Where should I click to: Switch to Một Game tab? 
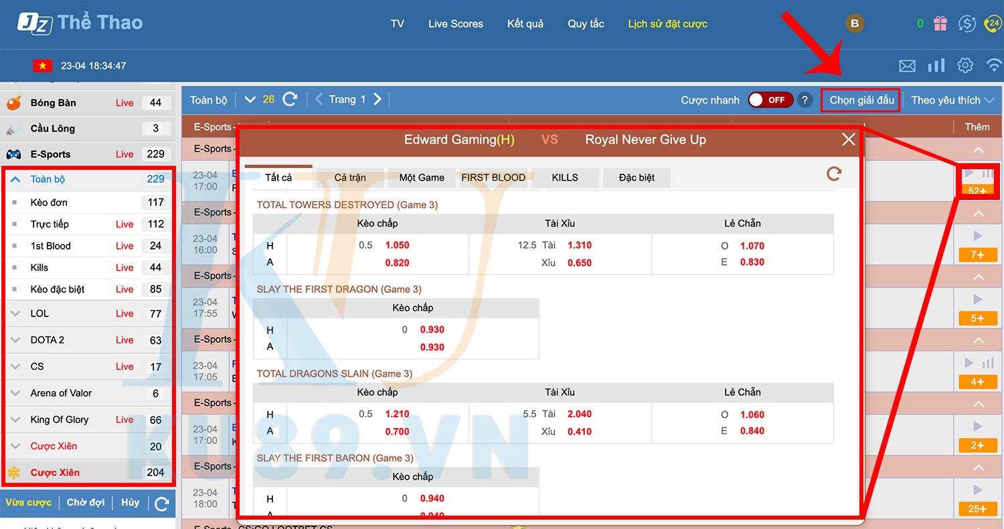(422, 178)
